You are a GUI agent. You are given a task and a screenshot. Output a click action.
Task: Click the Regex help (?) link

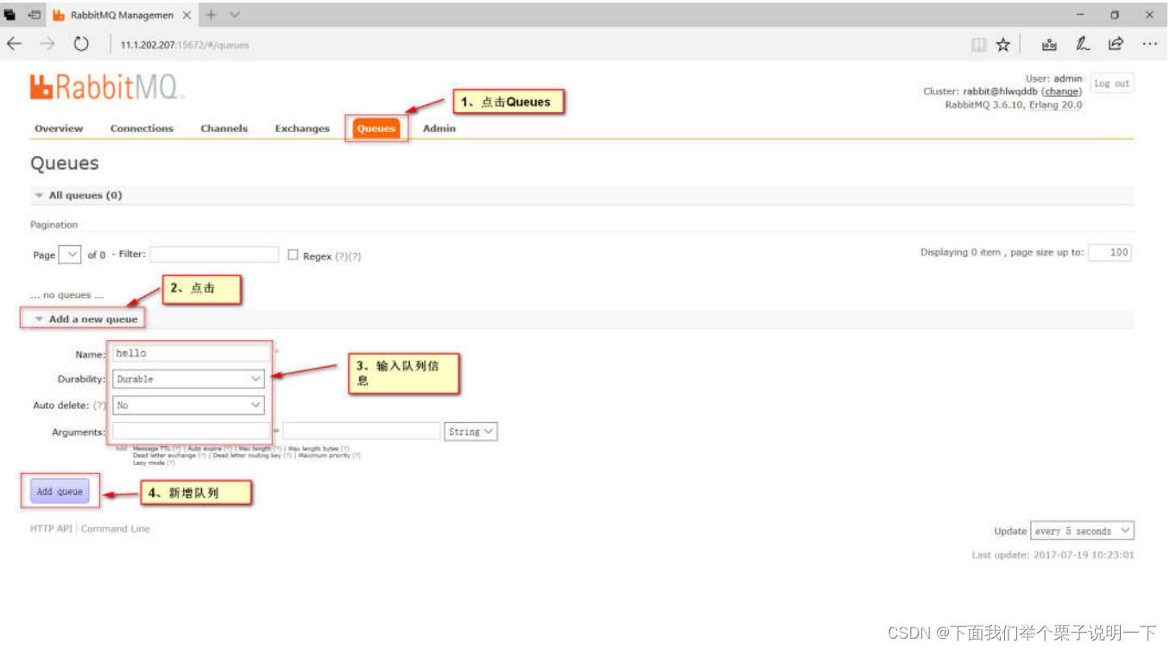(x=341, y=256)
